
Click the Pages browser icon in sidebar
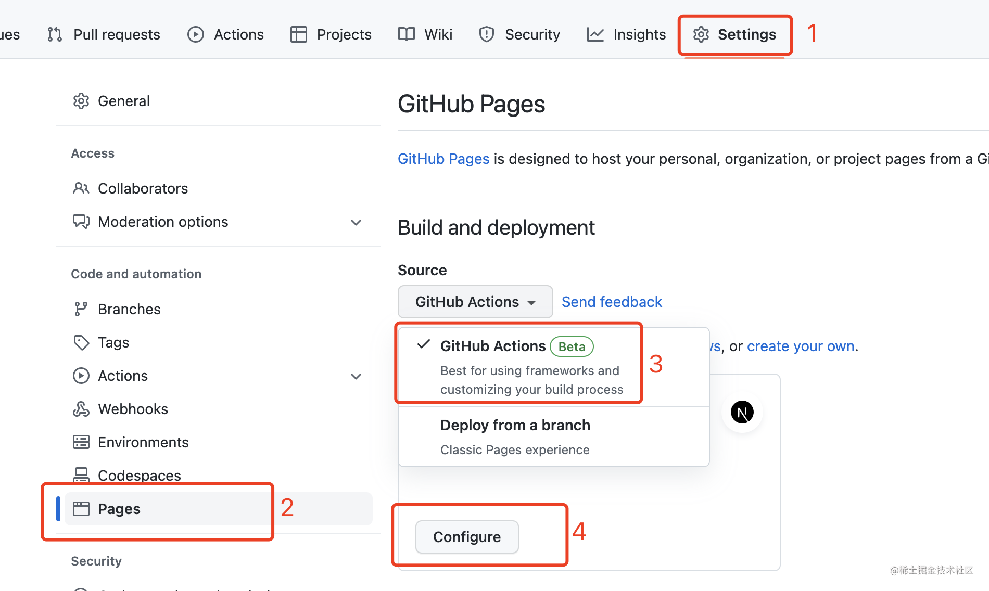(x=81, y=509)
